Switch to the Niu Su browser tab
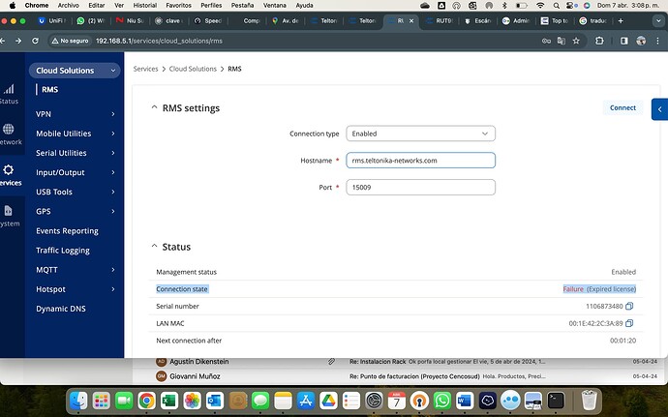 [131, 20]
